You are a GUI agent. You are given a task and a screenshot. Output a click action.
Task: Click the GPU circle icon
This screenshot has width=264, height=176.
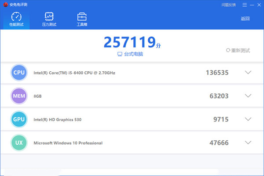[x=19, y=119]
